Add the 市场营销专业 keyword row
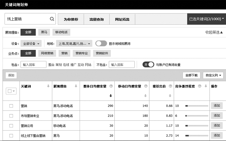This screenshot has width=226, height=141. (x=217, y=115)
